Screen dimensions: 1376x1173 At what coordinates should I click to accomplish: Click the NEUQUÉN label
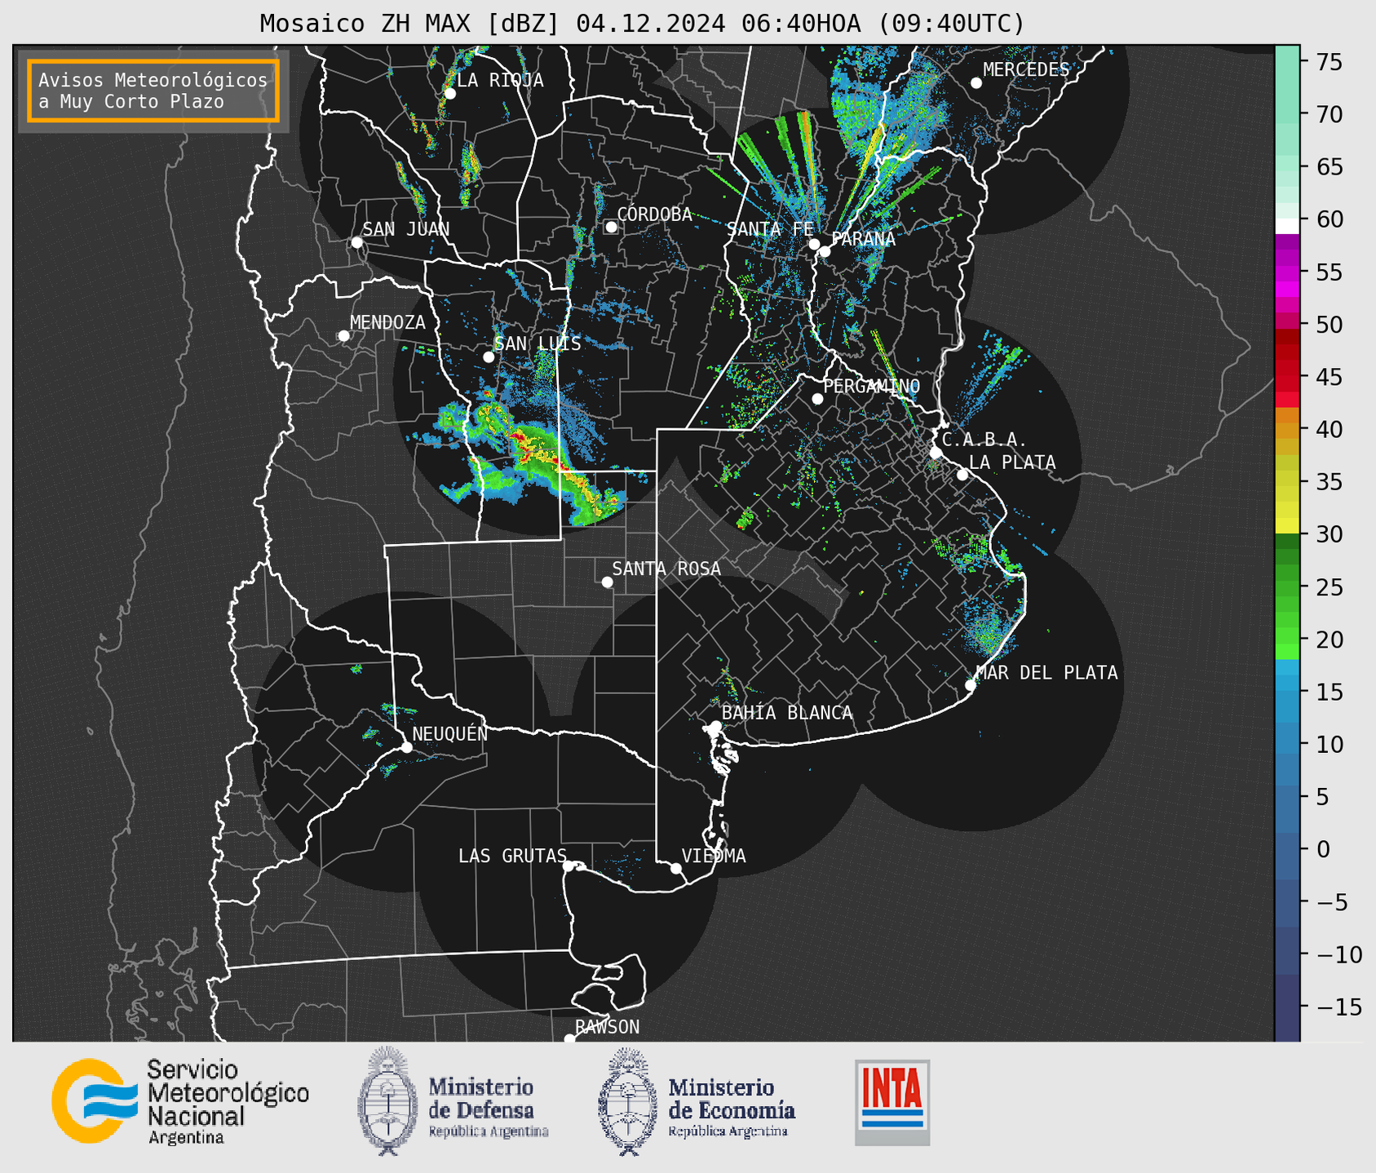point(450,733)
